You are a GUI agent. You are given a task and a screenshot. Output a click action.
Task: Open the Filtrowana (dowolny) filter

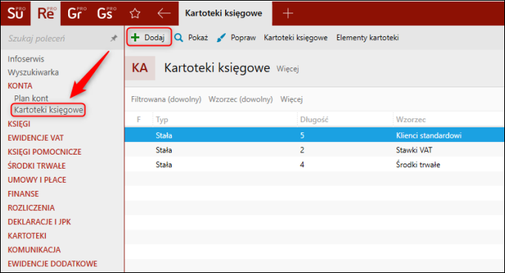coord(166,99)
